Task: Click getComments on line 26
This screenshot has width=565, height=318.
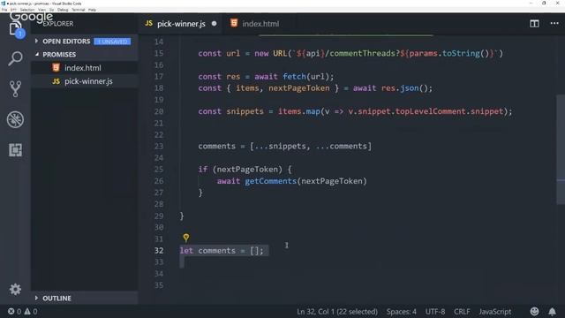Action: tap(271, 181)
